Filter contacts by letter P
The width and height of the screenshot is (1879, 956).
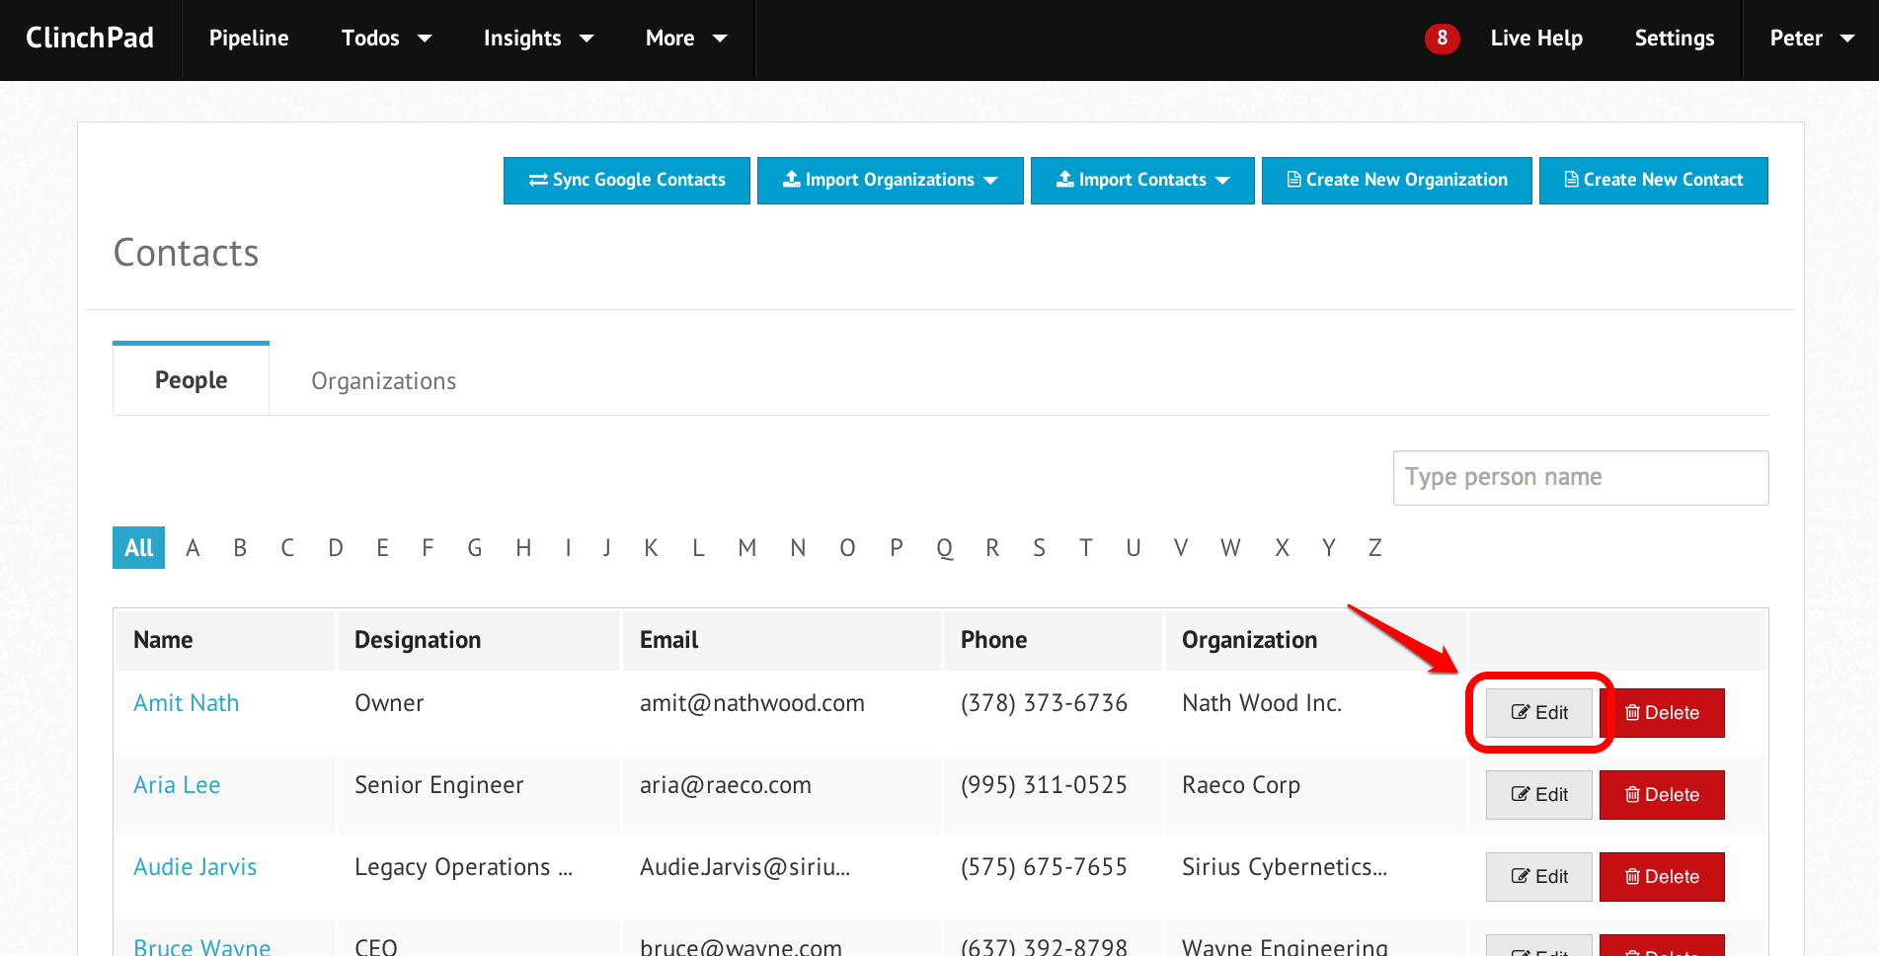(x=897, y=548)
